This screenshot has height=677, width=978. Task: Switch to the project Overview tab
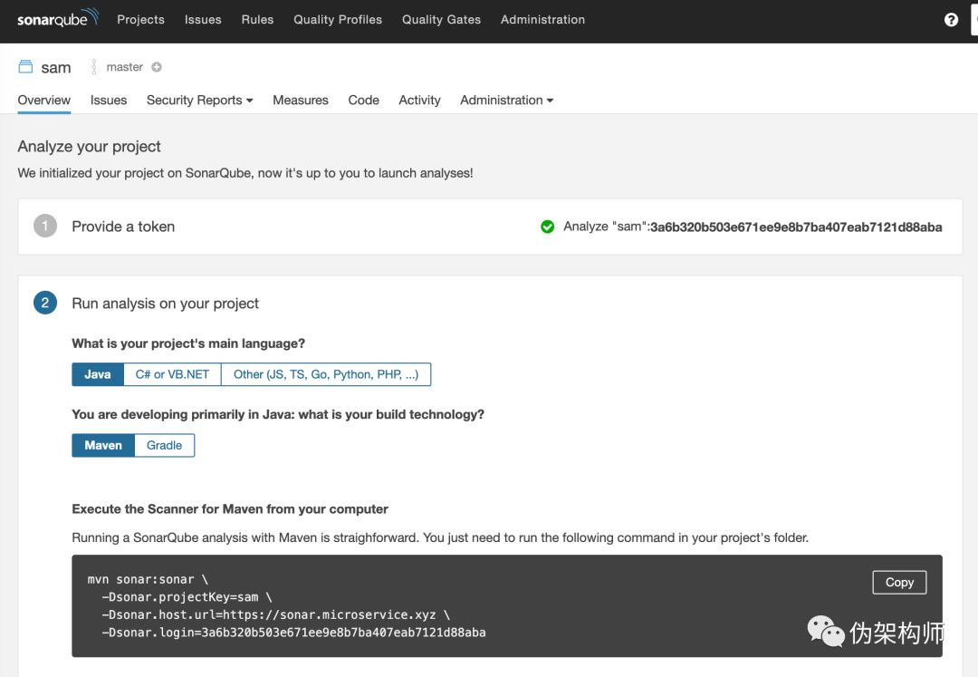click(x=43, y=100)
